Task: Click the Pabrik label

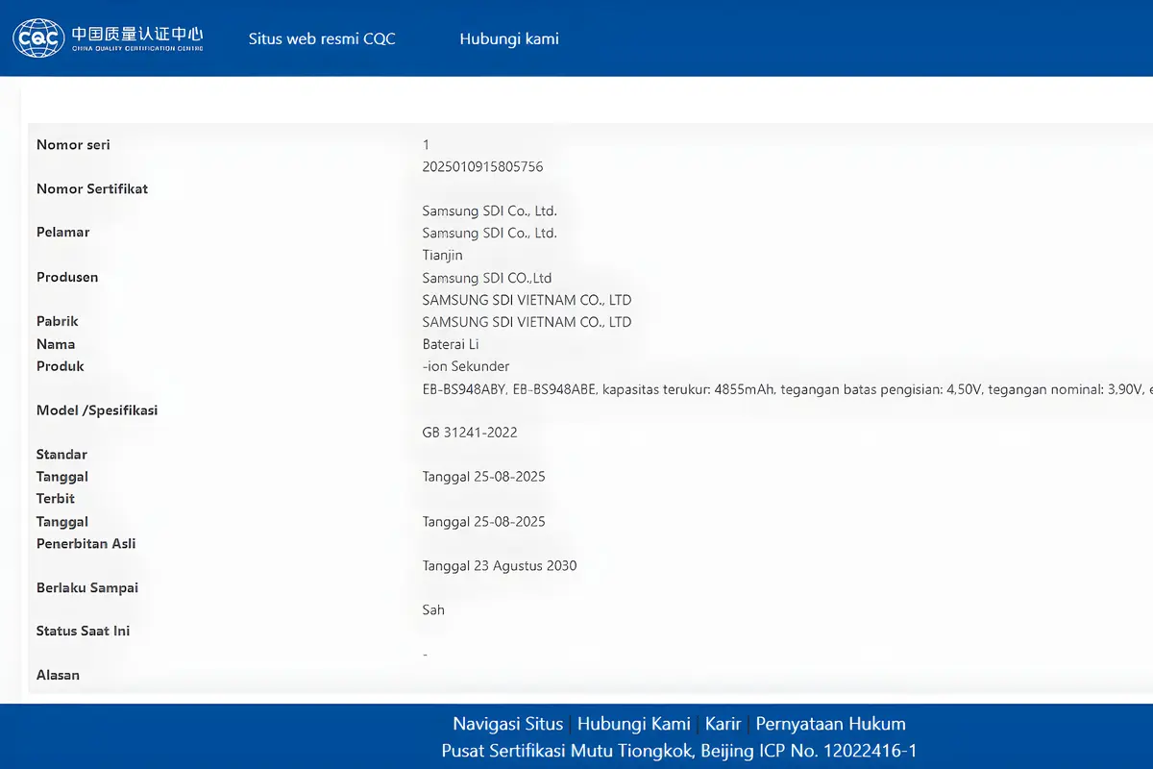Action: pyautogui.click(x=58, y=321)
